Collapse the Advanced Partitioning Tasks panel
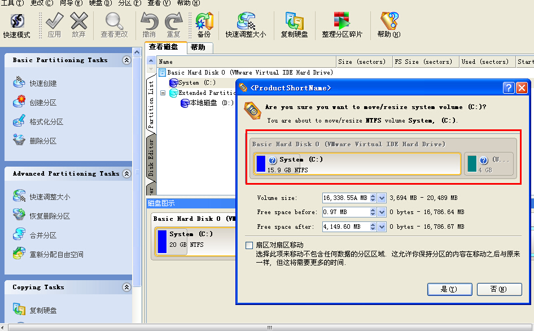534x331 pixels. click(126, 174)
